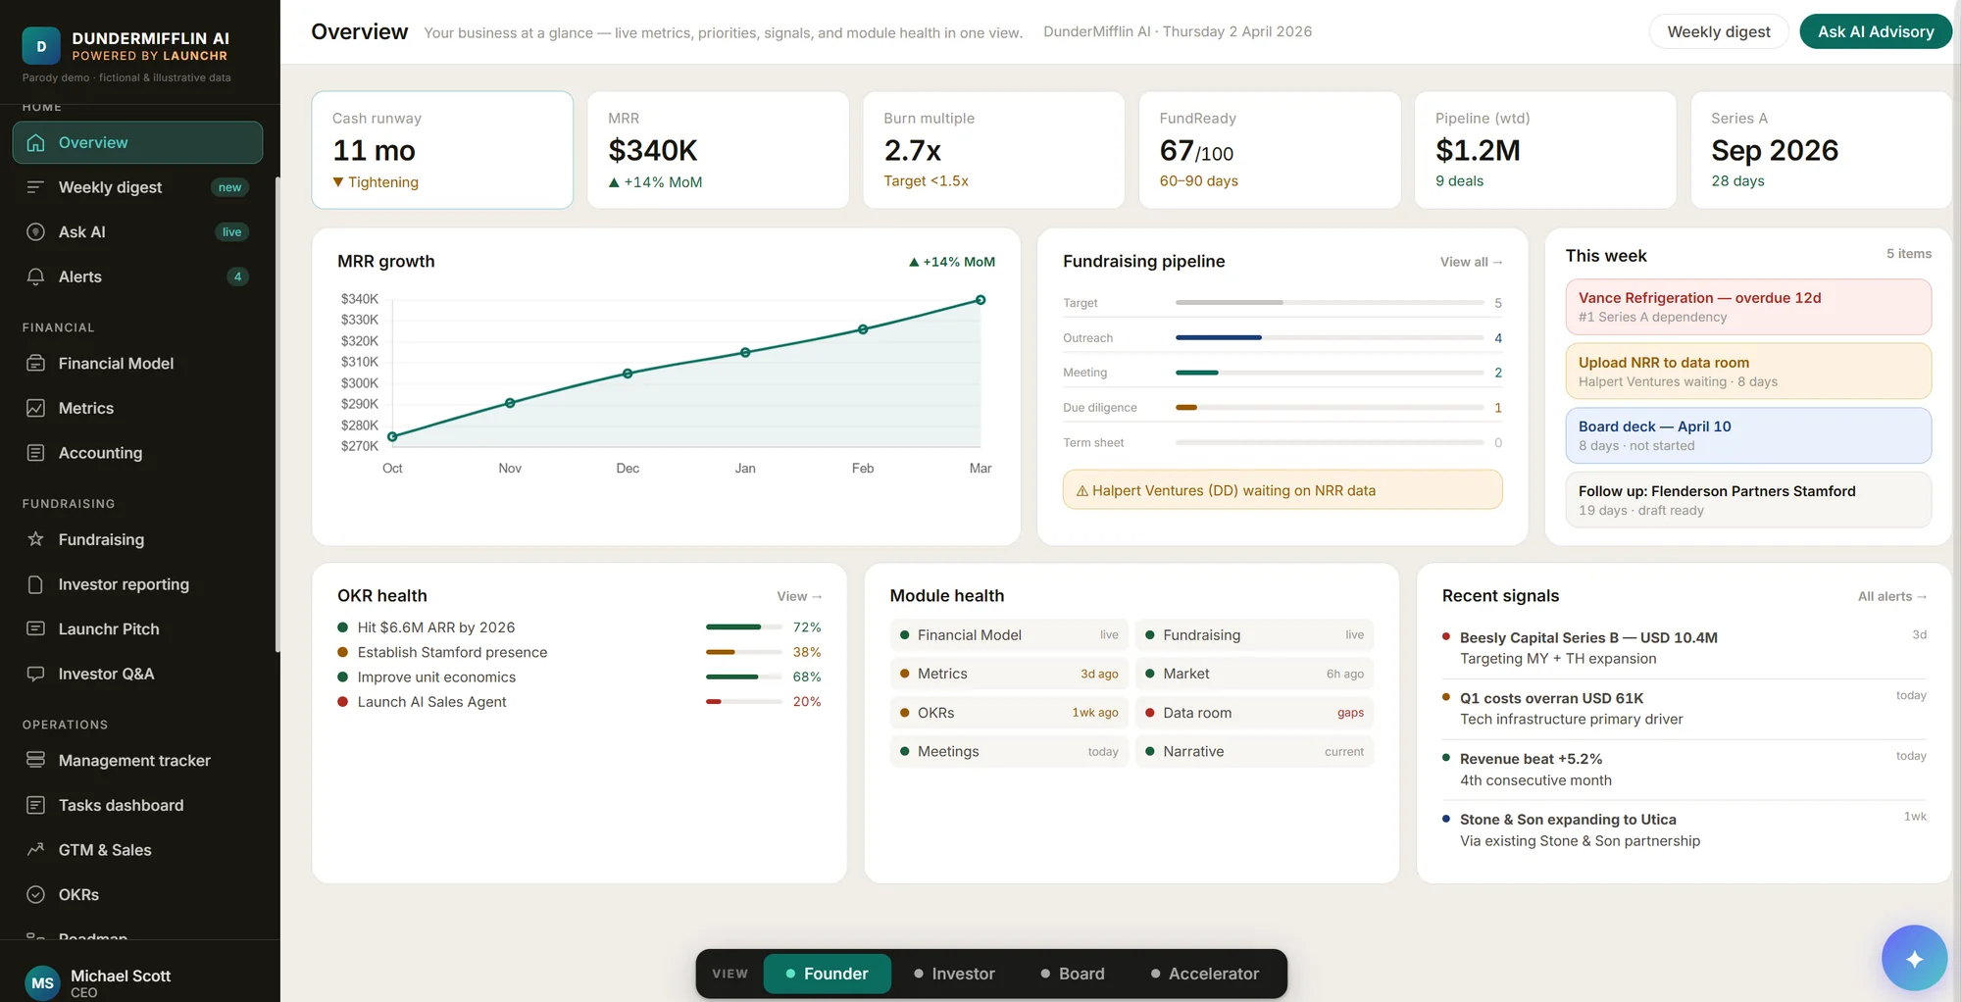Open Ask AI from sidebar
1961x1002 pixels.
click(x=137, y=232)
